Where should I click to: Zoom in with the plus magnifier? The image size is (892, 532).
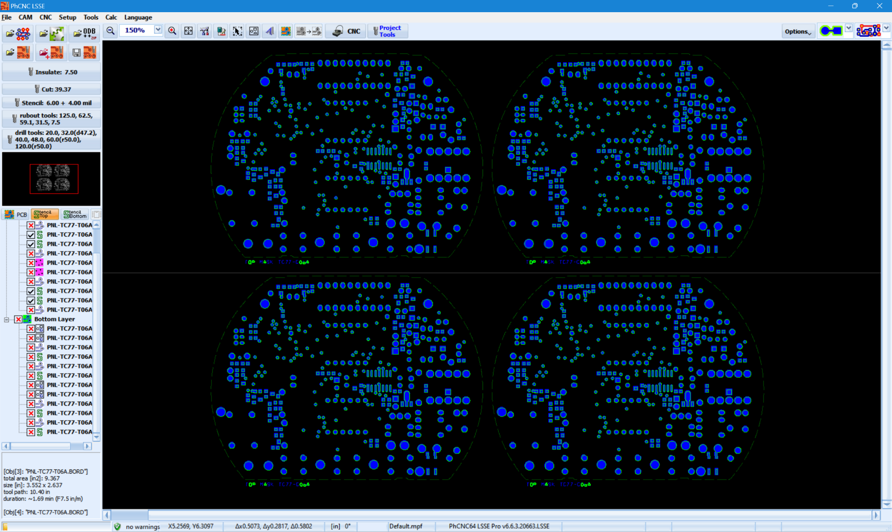click(x=172, y=31)
